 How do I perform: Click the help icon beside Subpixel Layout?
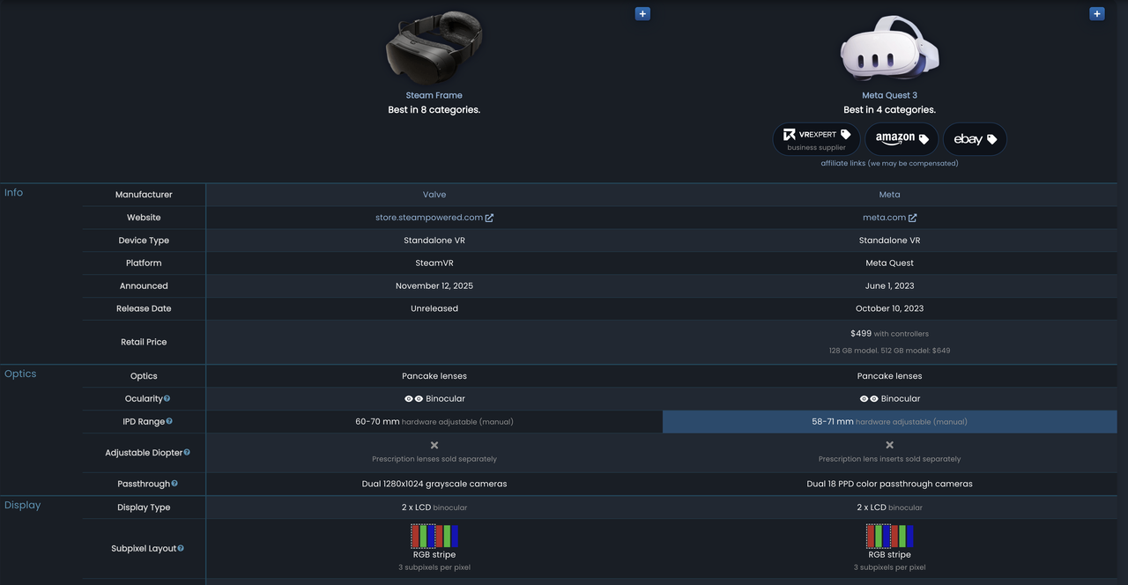pyautogui.click(x=181, y=548)
